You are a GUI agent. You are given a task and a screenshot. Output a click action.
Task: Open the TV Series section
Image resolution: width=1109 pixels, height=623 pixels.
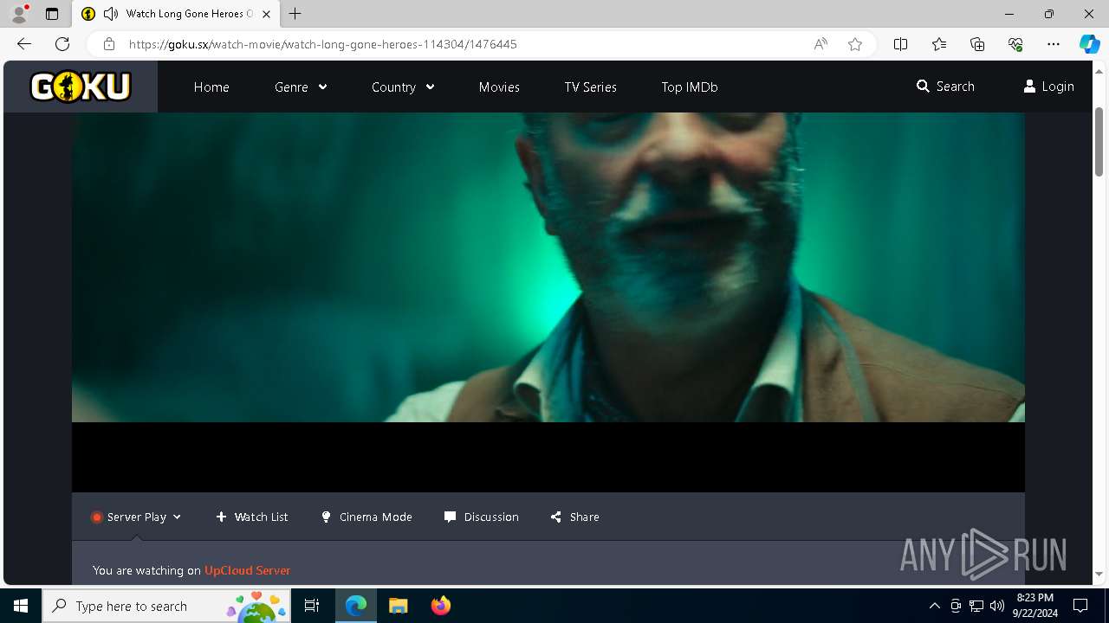pos(590,87)
